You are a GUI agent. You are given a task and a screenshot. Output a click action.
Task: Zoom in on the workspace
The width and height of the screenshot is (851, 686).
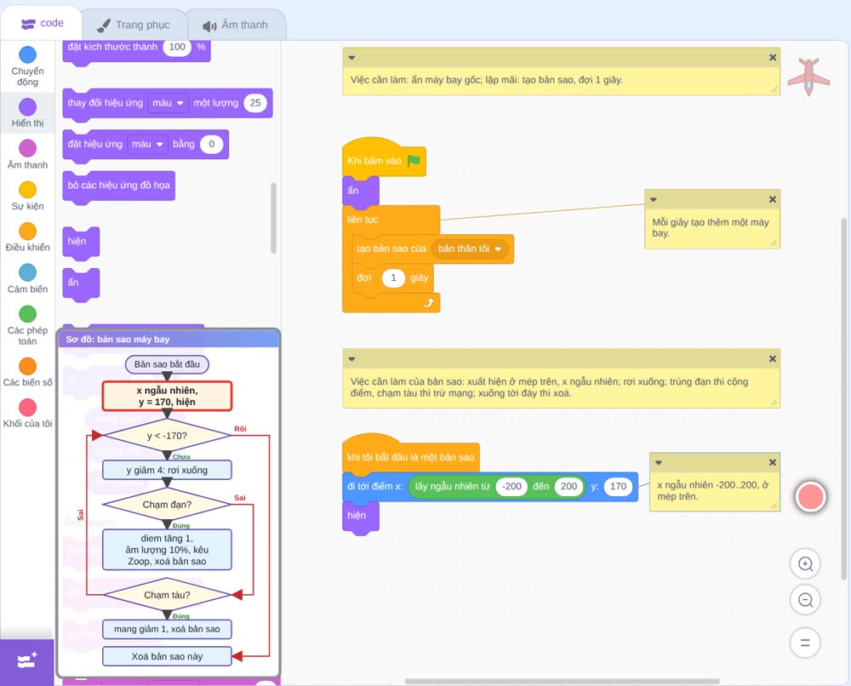pos(805,564)
